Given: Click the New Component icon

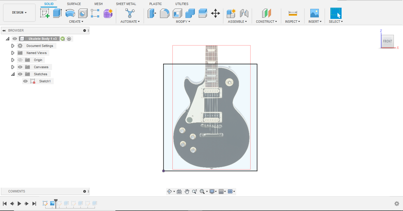Looking at the screenshot, I should coord(231,13).
